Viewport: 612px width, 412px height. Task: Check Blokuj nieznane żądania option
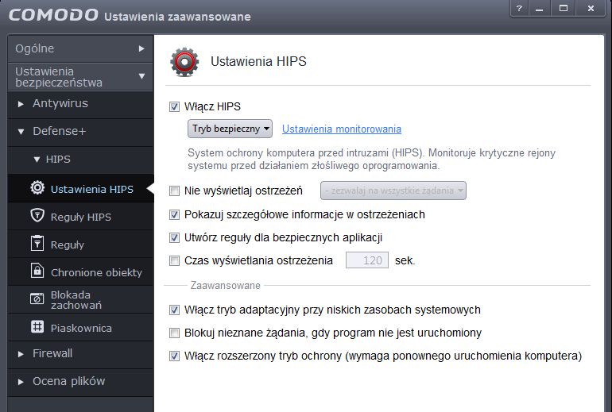pos(174,333)
